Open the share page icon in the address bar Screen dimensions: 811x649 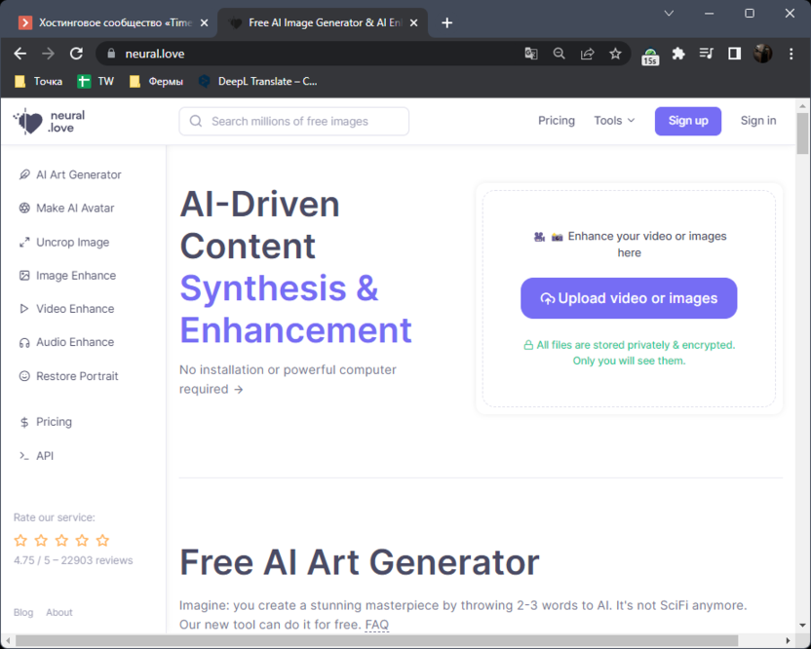[x=588, y=54]
